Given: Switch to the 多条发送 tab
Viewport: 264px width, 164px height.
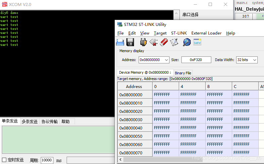Looking at the screenshot, I should coord(30,122).
